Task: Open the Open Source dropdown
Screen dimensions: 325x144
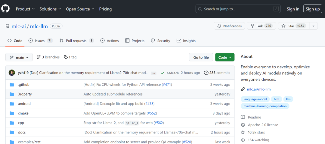Action: (80, 9)
